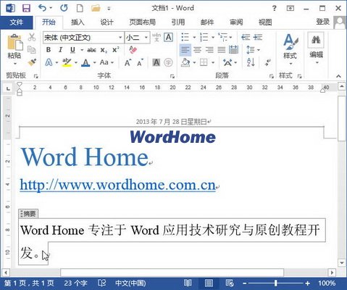Click the Open folder icon

coord(96,8)
